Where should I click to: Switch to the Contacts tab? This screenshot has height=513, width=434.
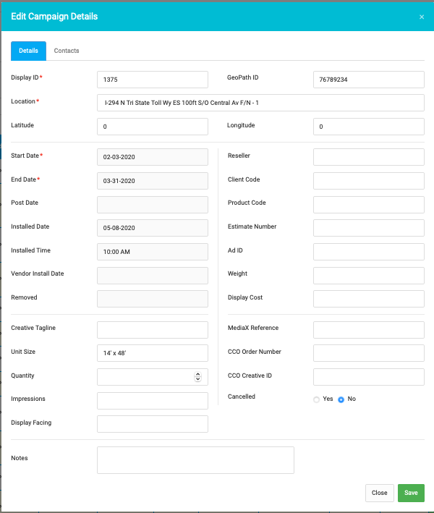click(67, 51)
